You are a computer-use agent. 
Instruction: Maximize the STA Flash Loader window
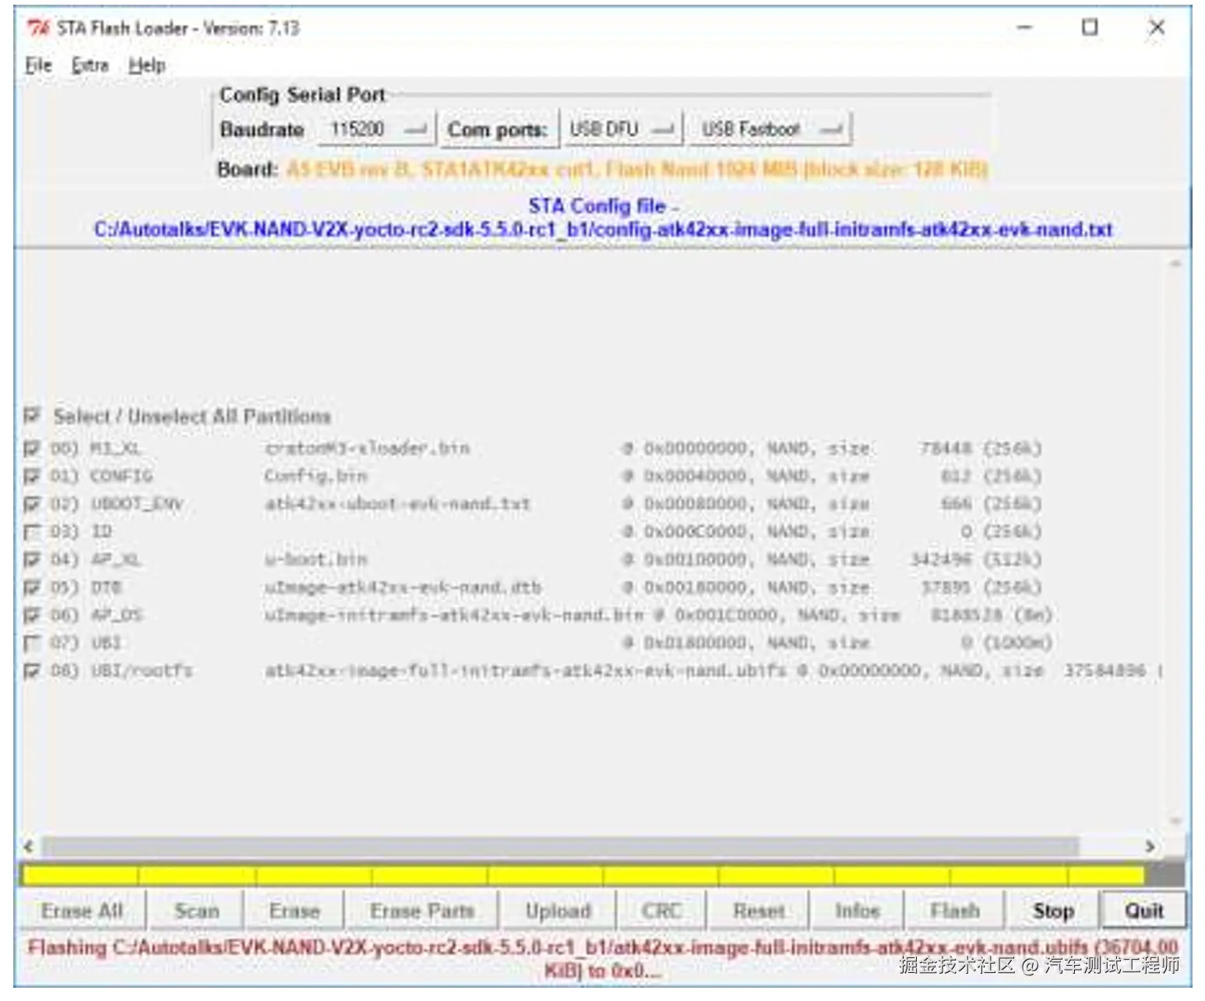click(1090, 28)
